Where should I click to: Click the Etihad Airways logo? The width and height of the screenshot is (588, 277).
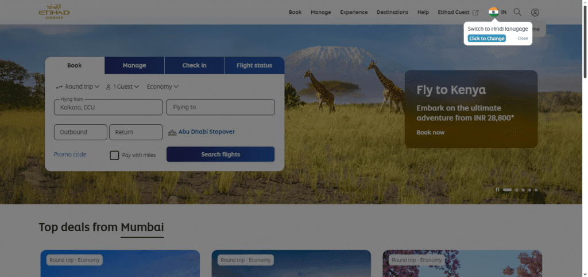(54, 12)
